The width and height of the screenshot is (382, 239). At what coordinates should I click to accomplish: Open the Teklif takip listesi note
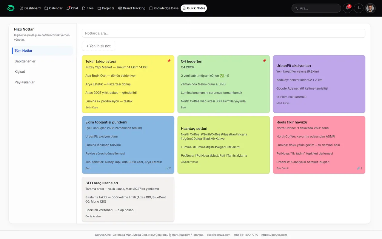pyautogui.click(x=128, y=84)
